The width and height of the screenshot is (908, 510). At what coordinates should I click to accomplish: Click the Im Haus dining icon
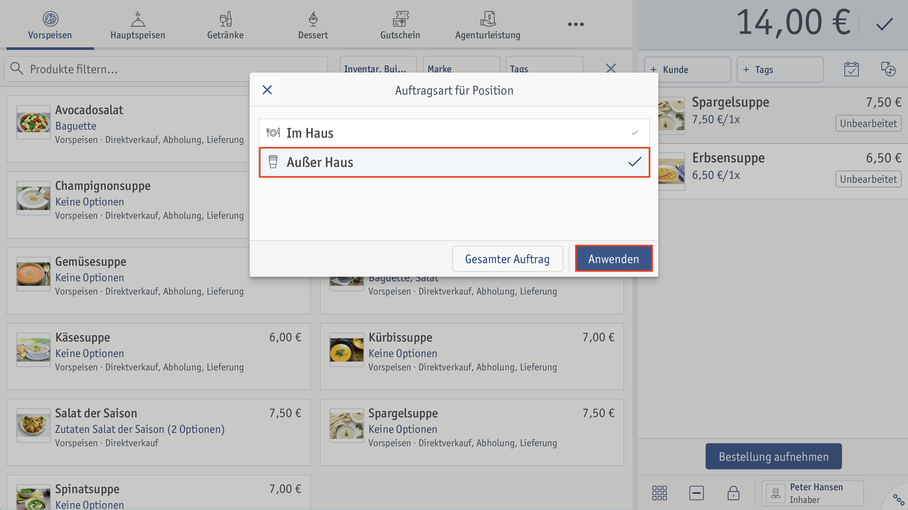click(x=273, y=133)
